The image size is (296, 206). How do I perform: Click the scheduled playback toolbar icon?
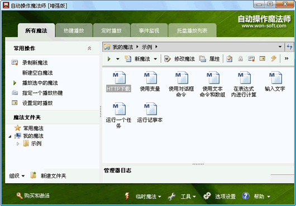262,58
